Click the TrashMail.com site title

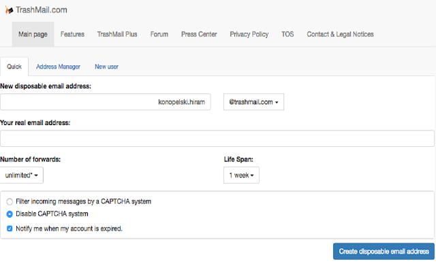coord(42,10)
